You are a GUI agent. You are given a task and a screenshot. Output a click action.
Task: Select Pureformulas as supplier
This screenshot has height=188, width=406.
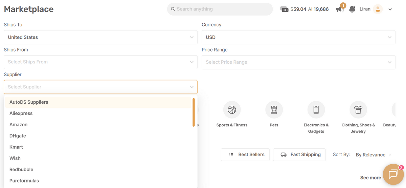98,180
